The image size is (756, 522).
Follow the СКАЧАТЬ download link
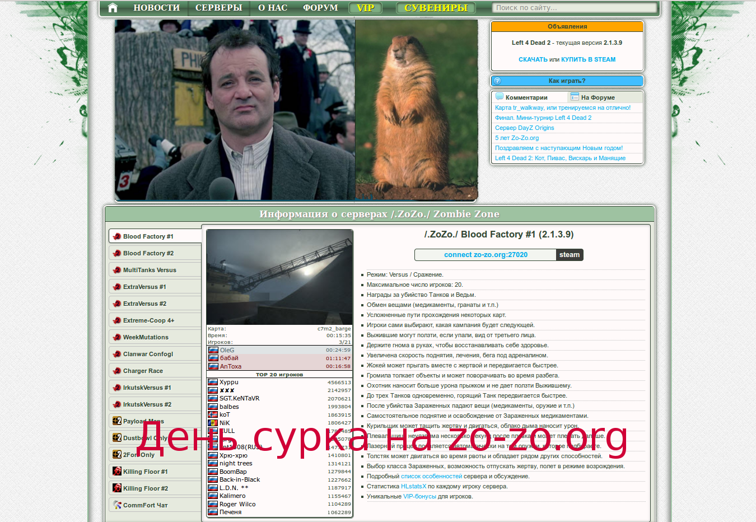pyautogui.click(x=533, y=59)
